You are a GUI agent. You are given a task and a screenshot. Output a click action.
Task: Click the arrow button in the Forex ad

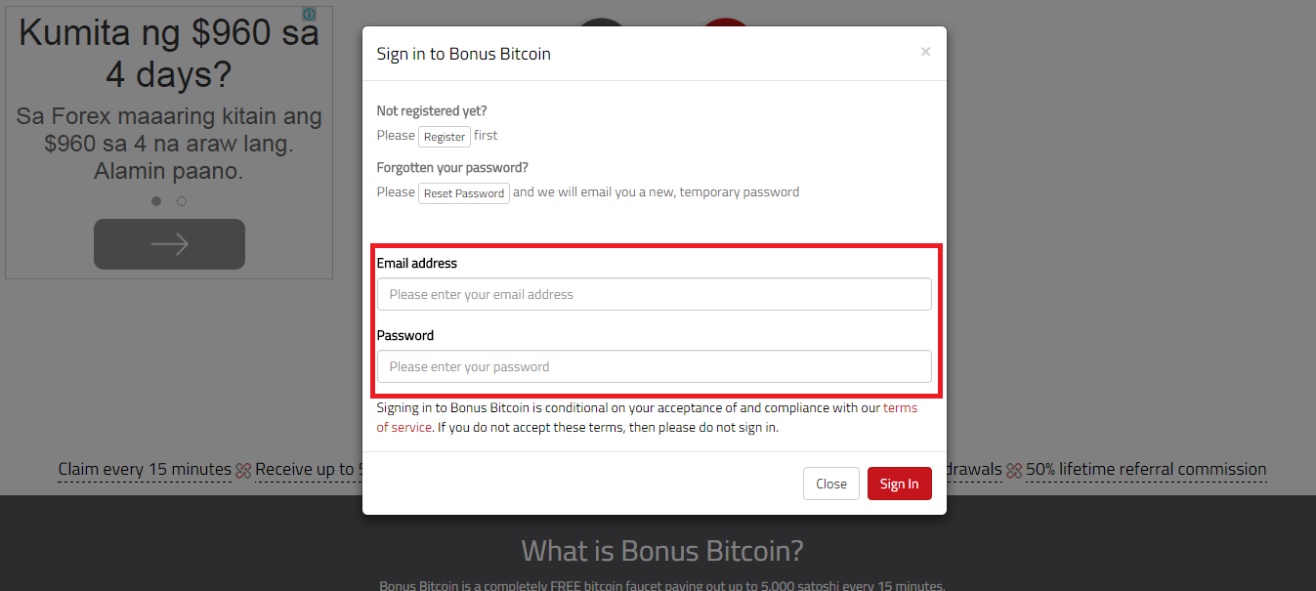[169, 244]
